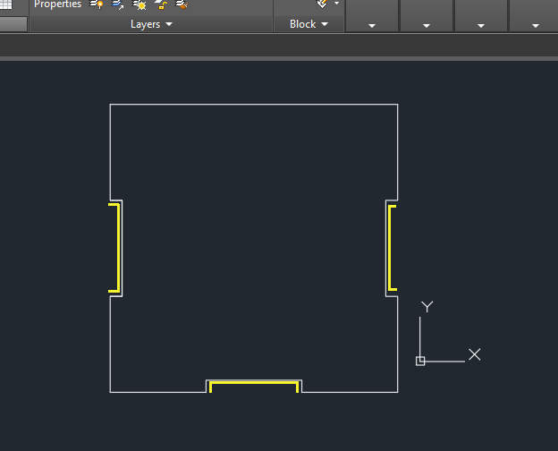Click the X axis label of UCS icon
This screenshot has height=451, width=558.
tap(474, 354)
